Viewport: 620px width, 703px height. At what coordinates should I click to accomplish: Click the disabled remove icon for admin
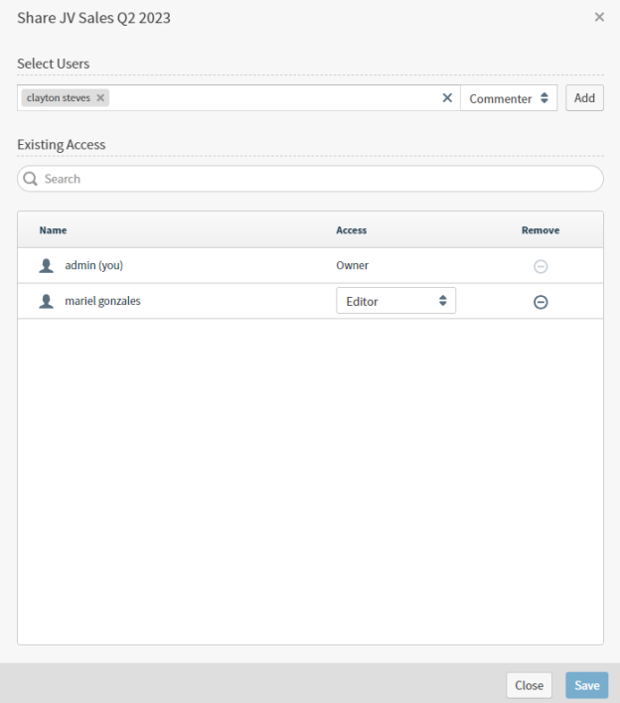coord(541,266)
